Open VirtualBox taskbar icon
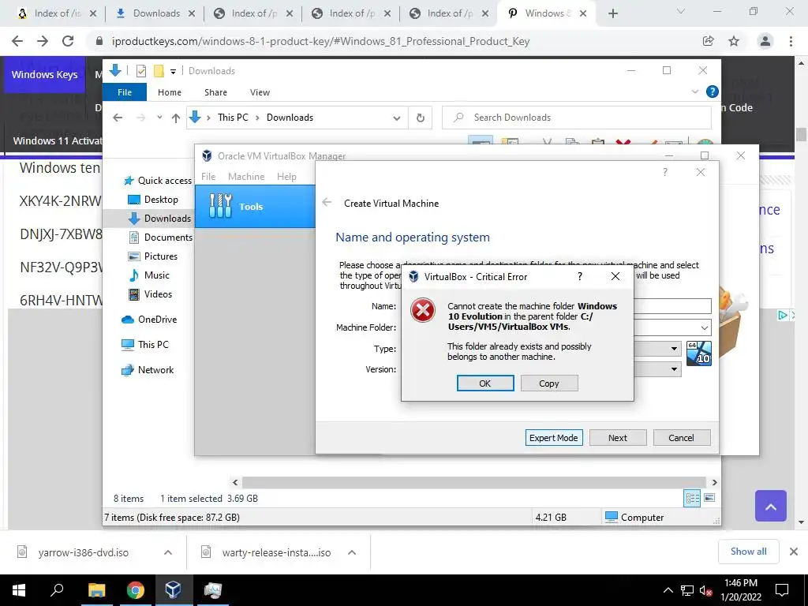Screen dimensions: 808x606 [173, 590]
